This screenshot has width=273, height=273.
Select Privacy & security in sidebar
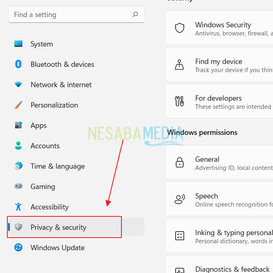[58, 227]
